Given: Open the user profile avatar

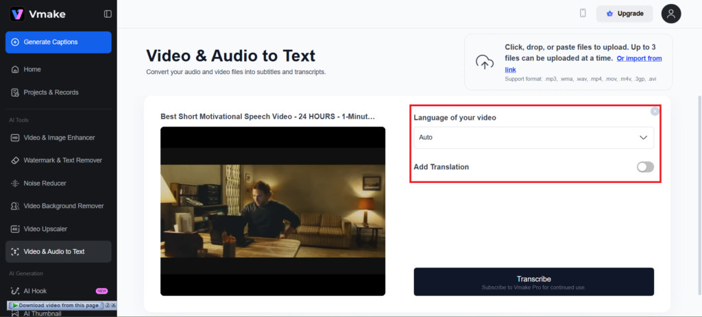Looking at the screenshot, I should (670, 14).
